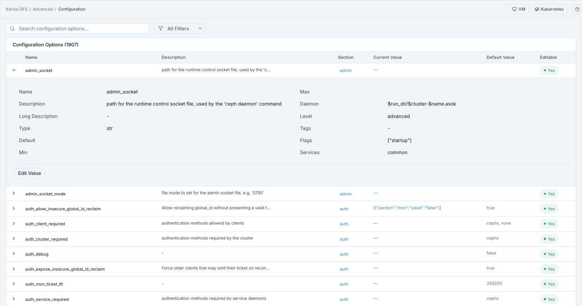
Task: Select the auth_service_required description text
Action: 214,298
